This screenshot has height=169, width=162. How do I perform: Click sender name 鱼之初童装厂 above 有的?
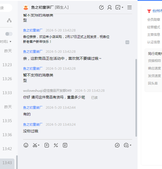33,108
